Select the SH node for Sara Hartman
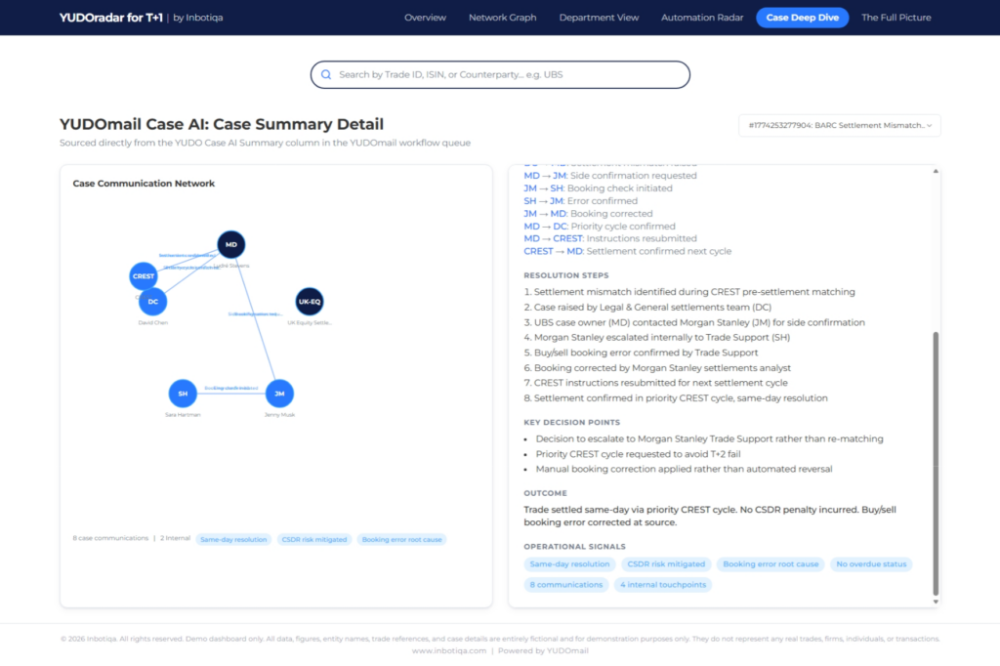Screen dimensions: 1000x666 click(x=183, y=394)
